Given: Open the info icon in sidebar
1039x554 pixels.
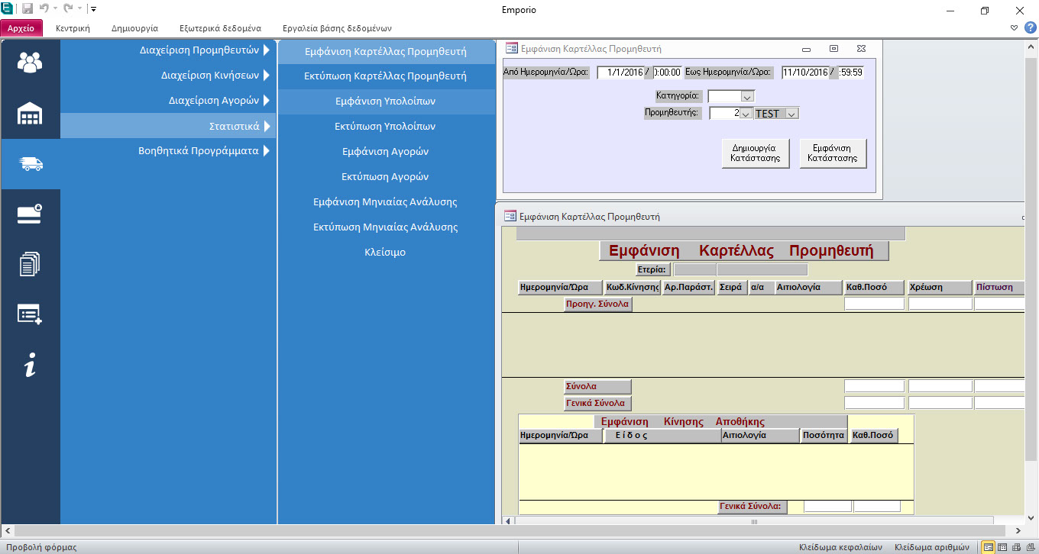Looking at the screenshot, I should (x=30, y=365).
